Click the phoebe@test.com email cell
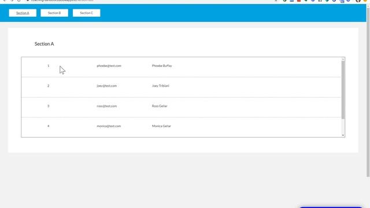The image size is (370, 208). click(x=109, y=66)
